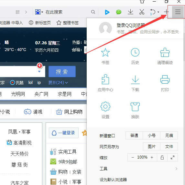The image size is (185, 185).
Task: Open the WeChat green bubble icon
Action: click(x=119, y=12)
